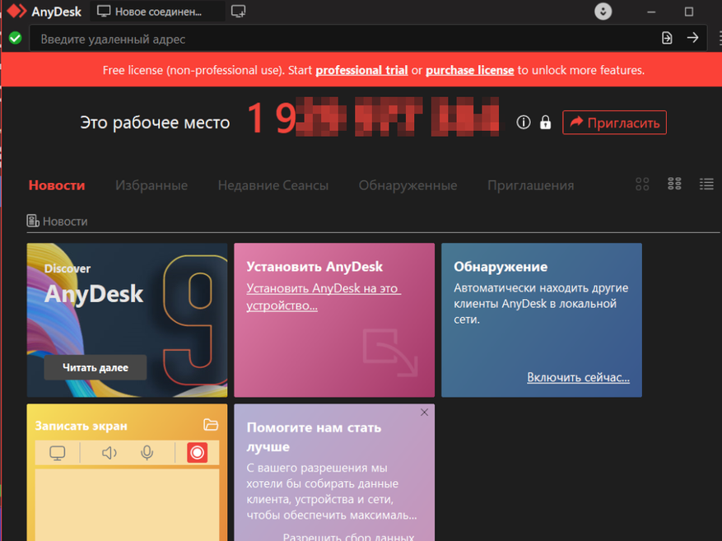Click the 'Это рабочее место' label
Image resolution: width=722 pixels, height=541 pixels.
tap(155, 123)
